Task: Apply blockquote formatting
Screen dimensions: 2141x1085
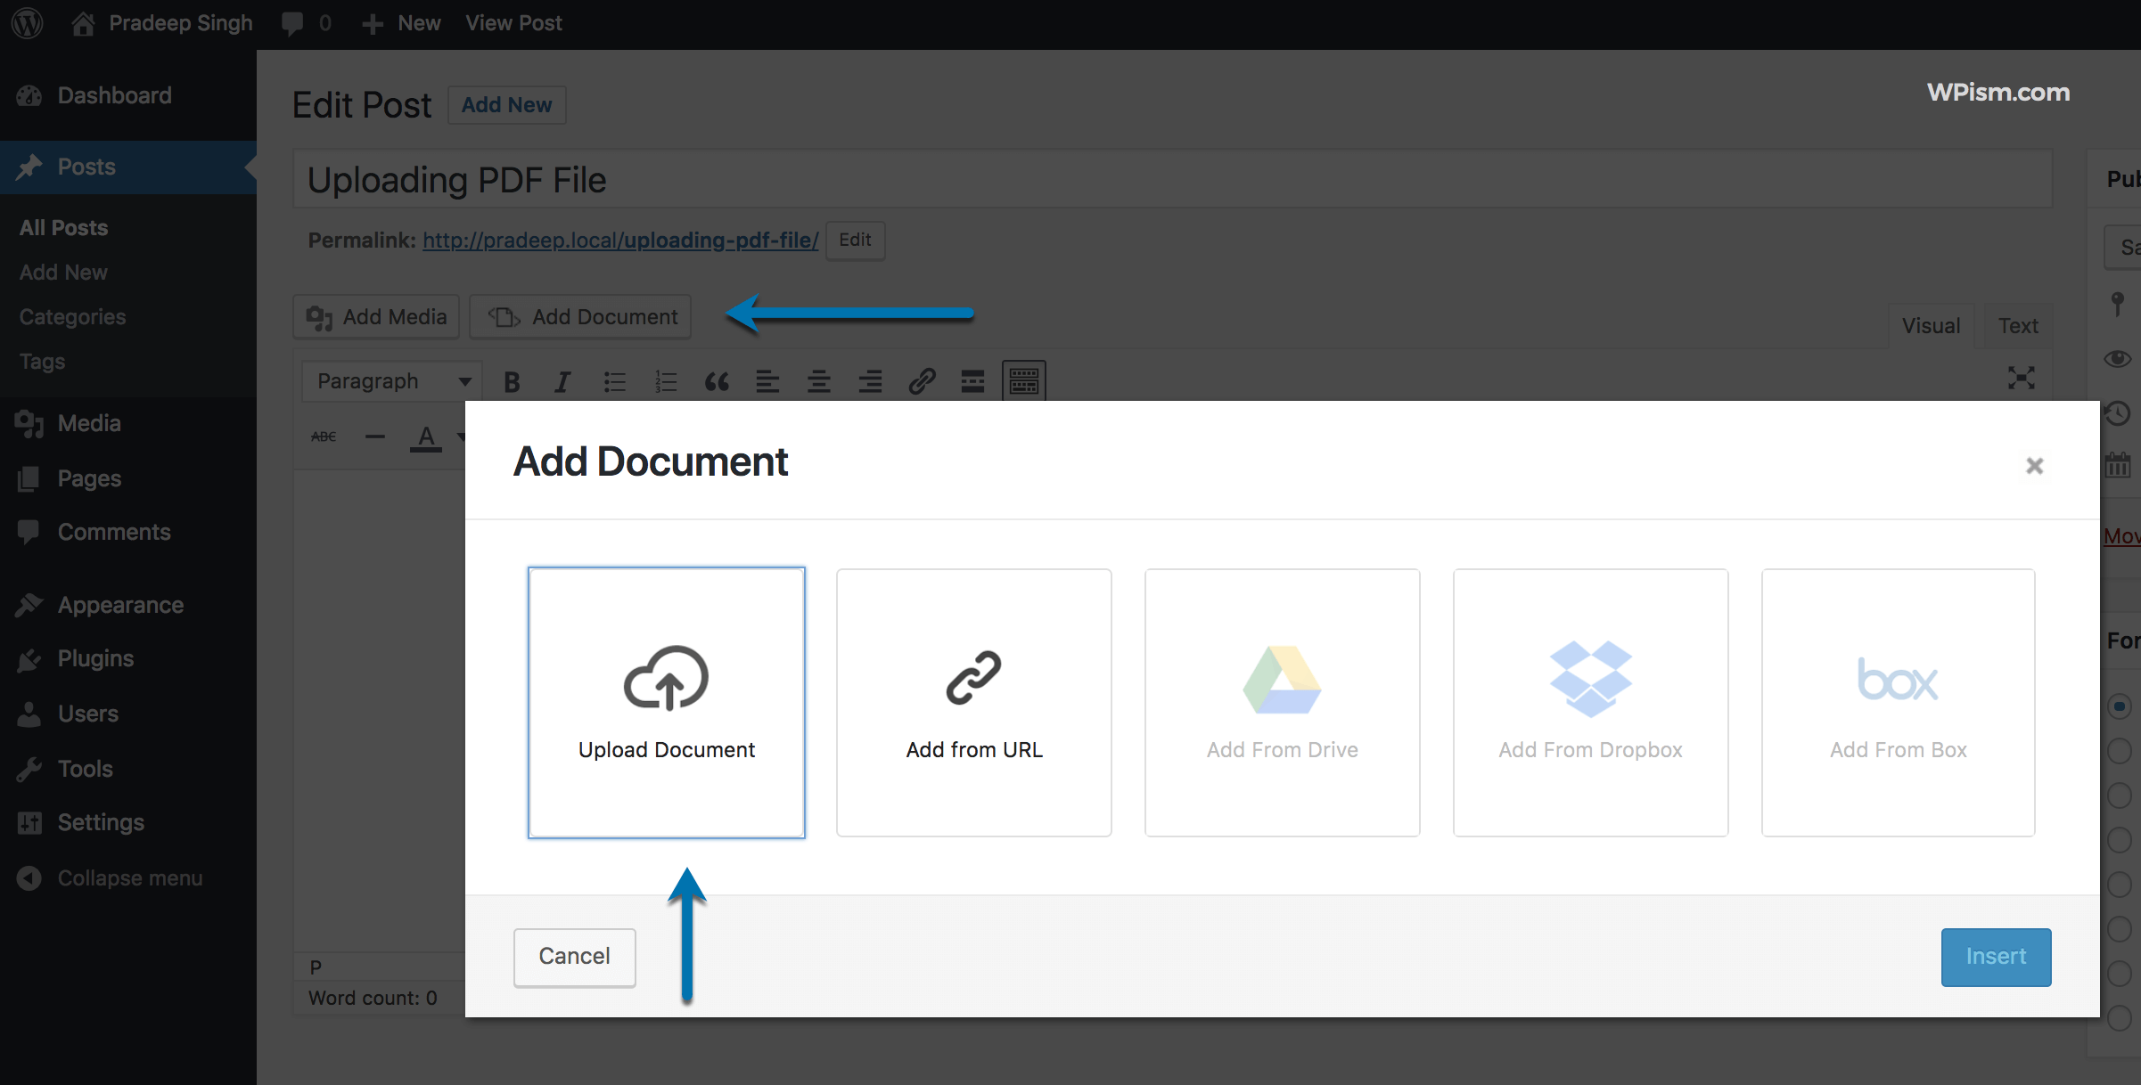Action: (x=717, y=381)
